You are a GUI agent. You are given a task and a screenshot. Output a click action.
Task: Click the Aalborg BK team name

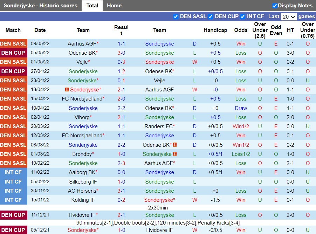[82, 172]
